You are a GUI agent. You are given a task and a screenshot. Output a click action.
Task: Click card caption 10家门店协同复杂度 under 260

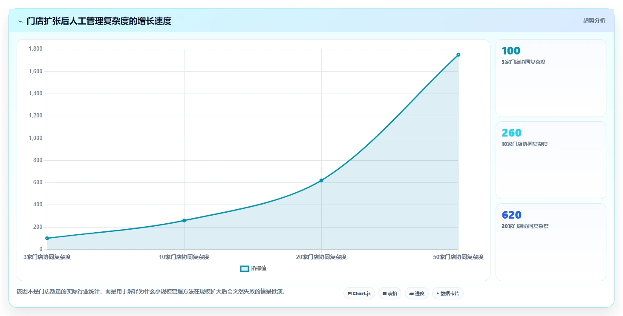[x=525, y=144]
